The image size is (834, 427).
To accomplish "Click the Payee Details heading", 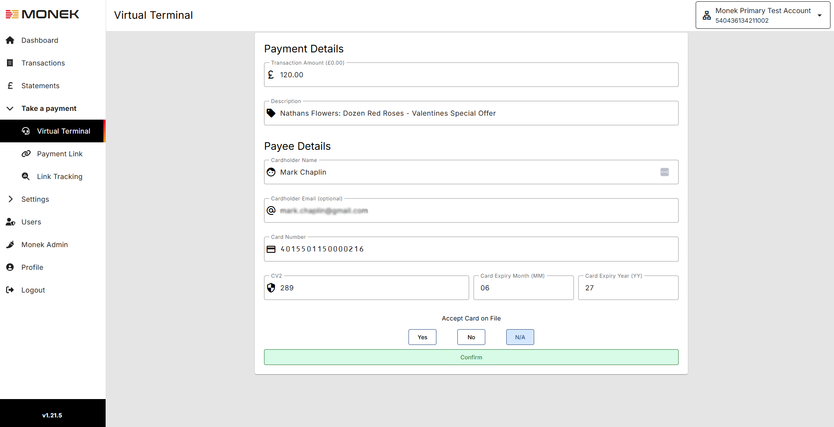I will coord(298,146).
